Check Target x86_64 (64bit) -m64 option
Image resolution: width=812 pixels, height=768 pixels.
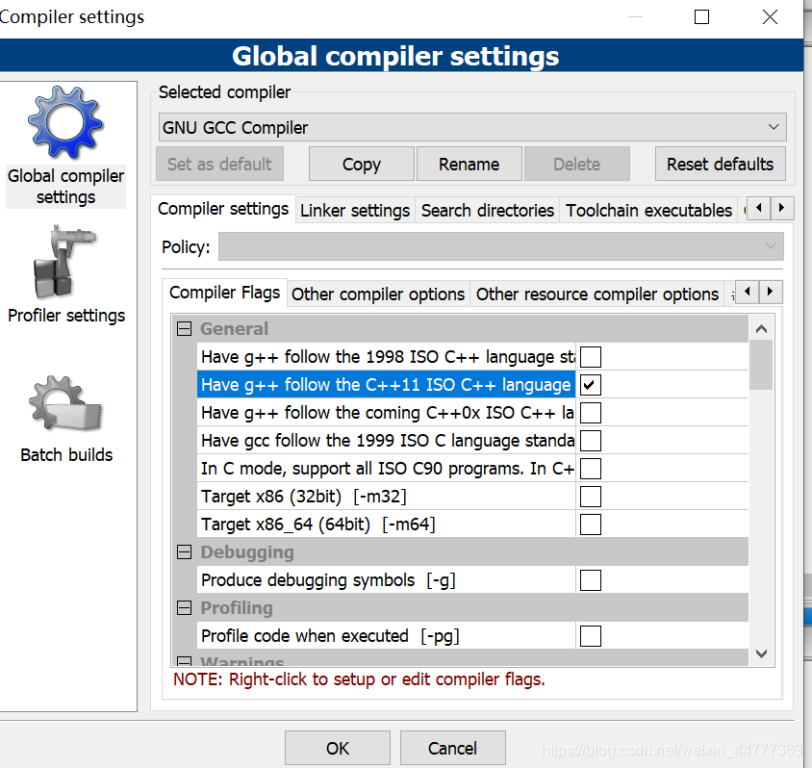[x=591, y=525]
